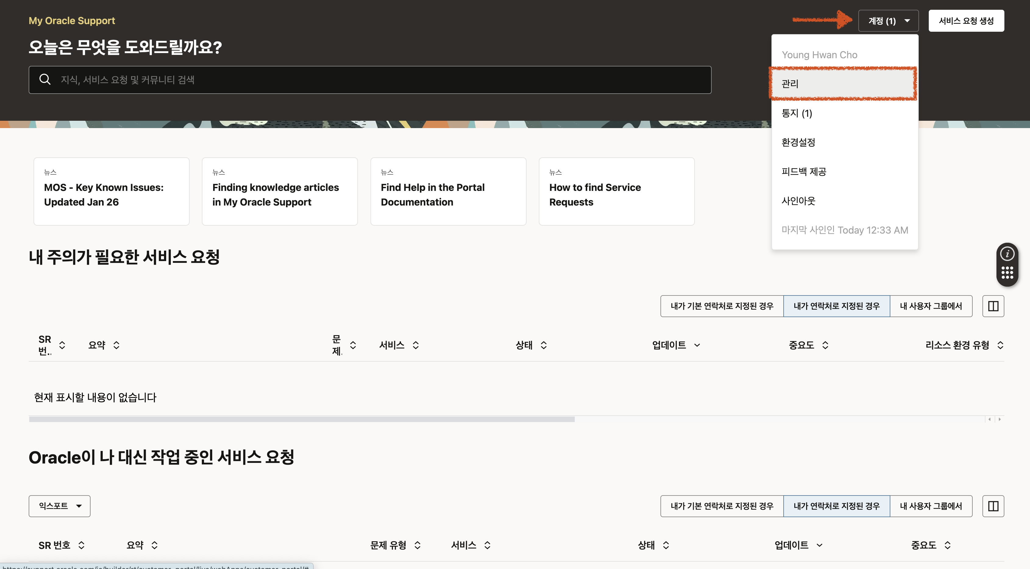The image size is (1030, 569).
Task: Open How to find Service Requests news card
Action: click(616, 191)
